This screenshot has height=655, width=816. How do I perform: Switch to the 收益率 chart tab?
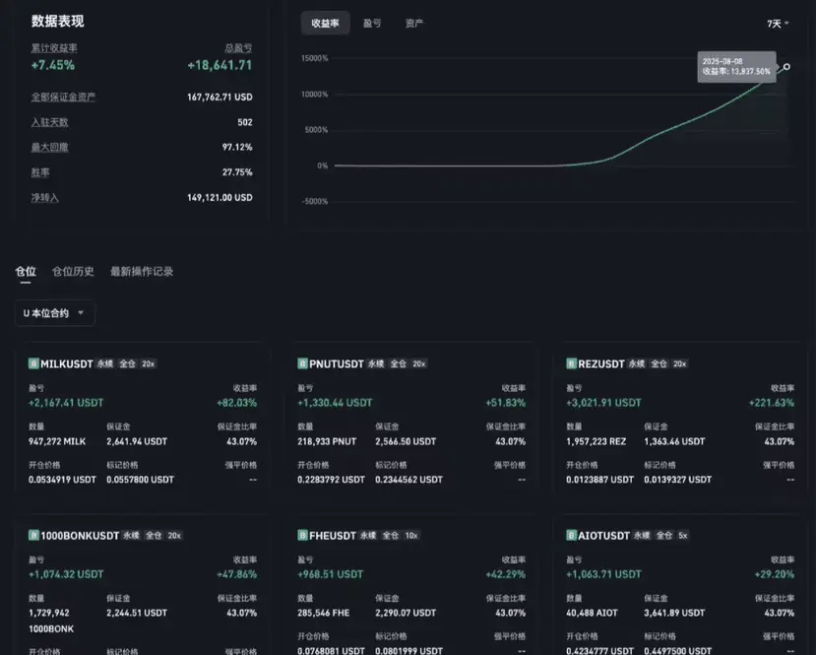click(x=325, y=23)
